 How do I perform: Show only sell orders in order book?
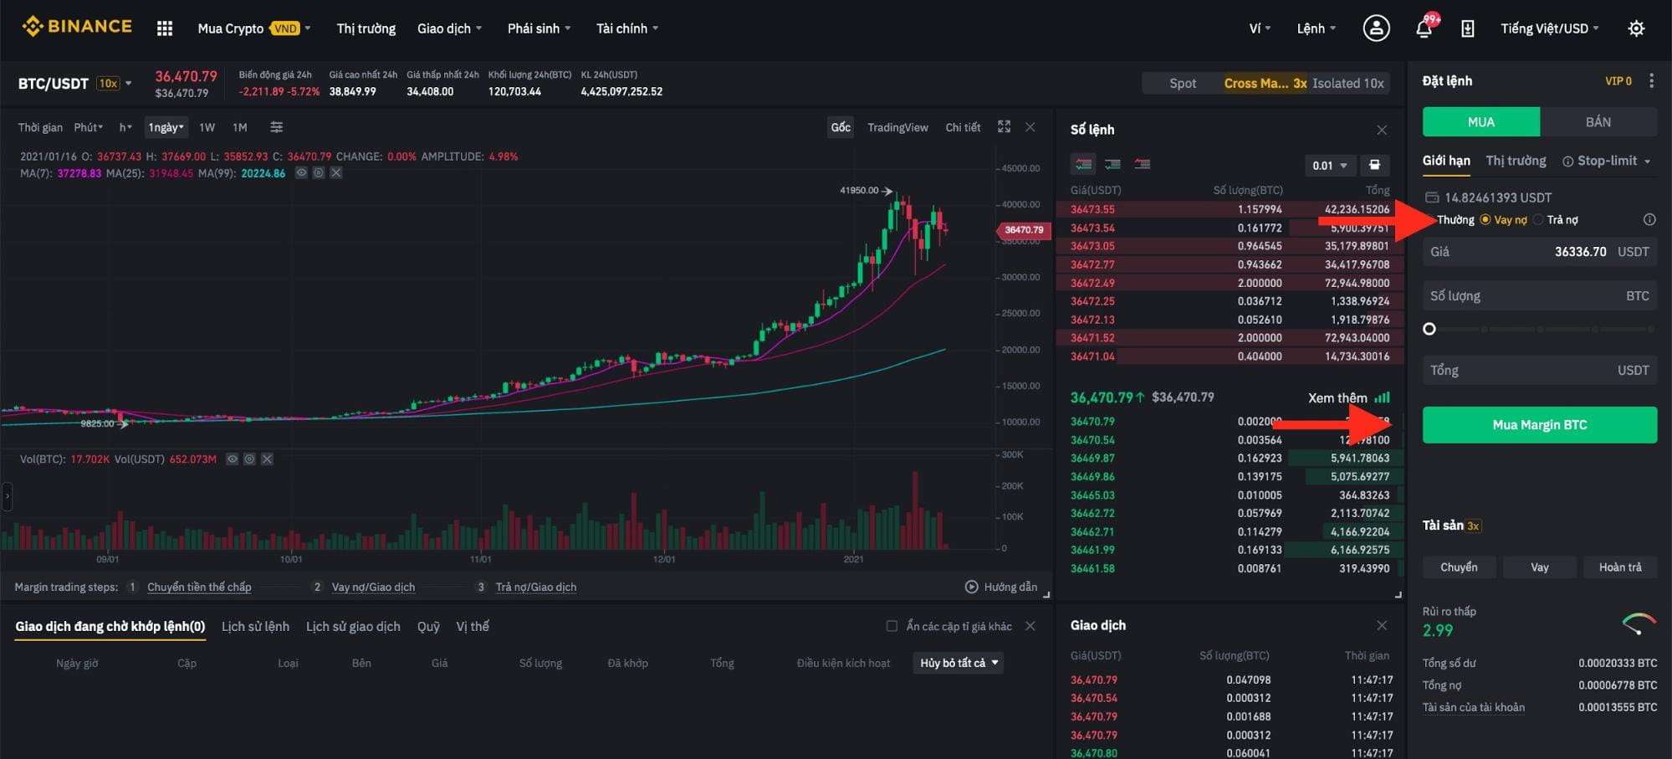[1142, 164]
